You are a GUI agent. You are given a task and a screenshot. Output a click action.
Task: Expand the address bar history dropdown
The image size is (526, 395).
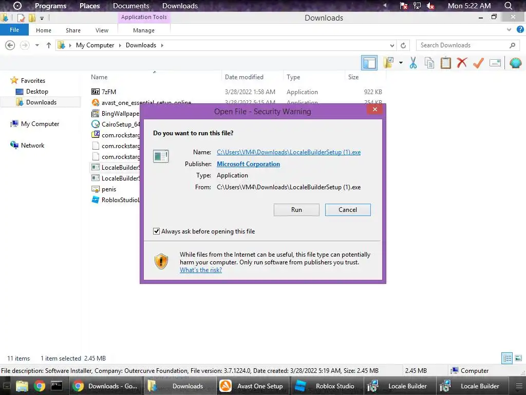pos(392,45)
